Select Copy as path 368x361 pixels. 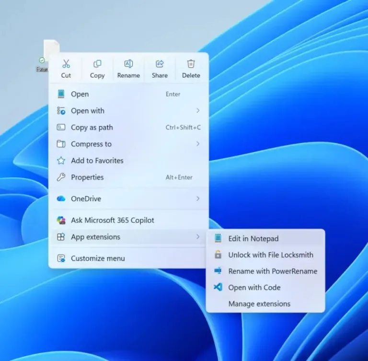coord(128,128)
